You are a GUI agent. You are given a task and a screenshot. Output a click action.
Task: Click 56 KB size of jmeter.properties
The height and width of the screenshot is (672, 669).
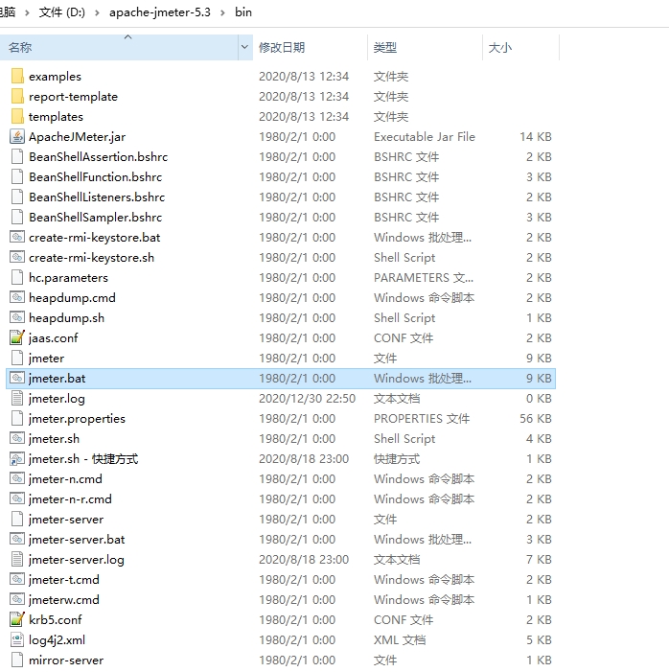(x=535, y=419)
